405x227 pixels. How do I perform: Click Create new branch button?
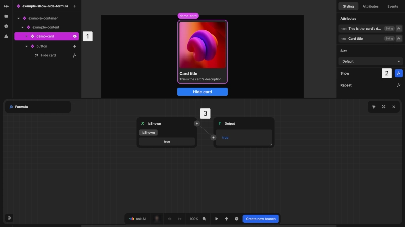[x=261, y=219]
